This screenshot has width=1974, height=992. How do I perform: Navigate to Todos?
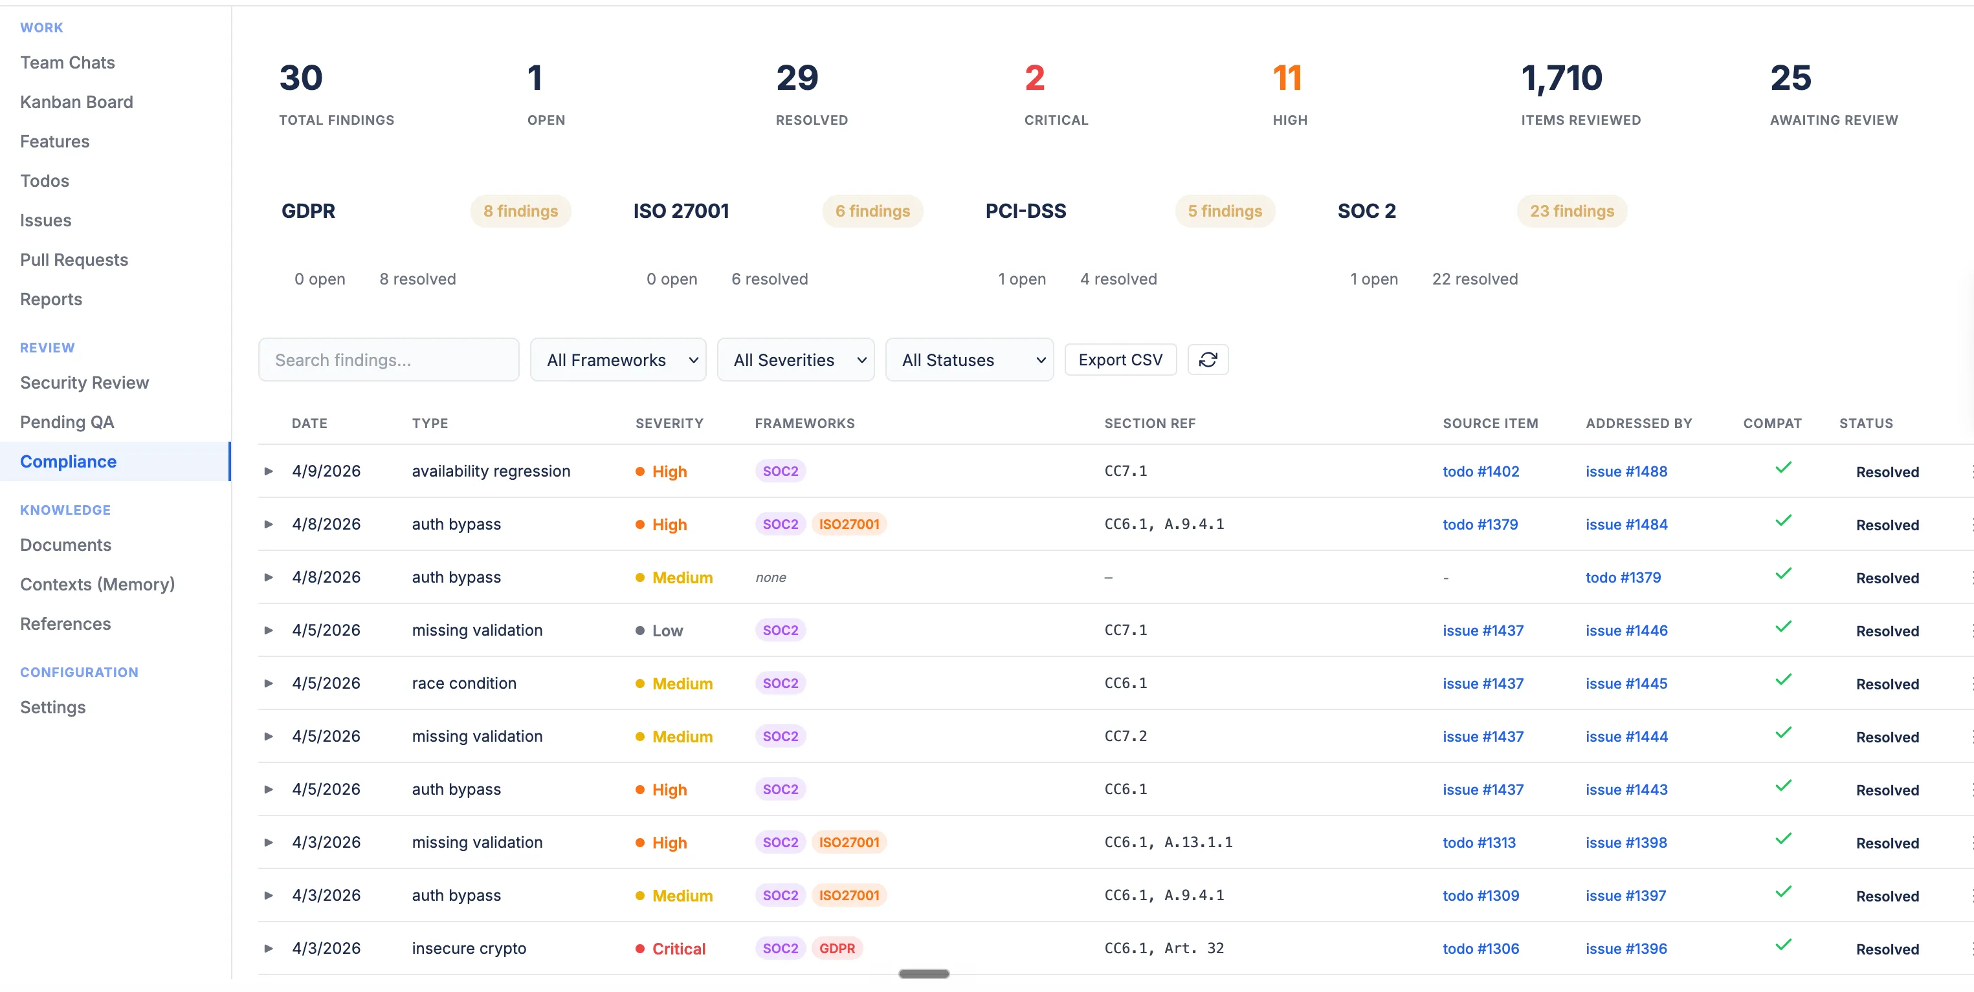pos(45,180)
